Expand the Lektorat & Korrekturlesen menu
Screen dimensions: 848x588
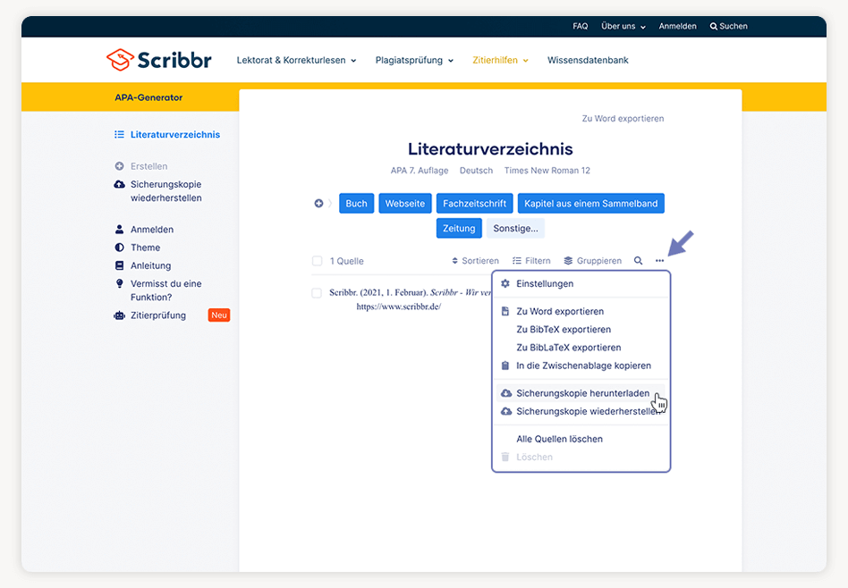pos(296,61)
